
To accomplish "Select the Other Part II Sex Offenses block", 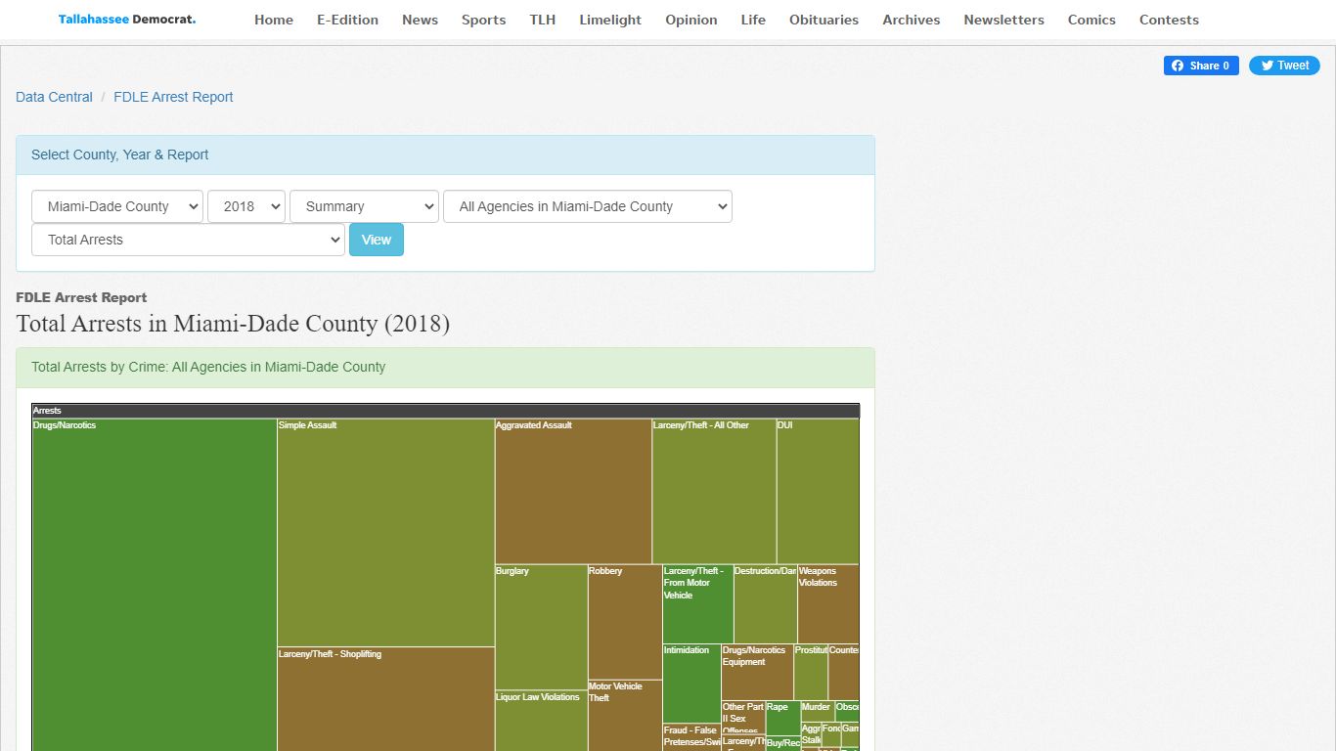I will coord(743,717).
